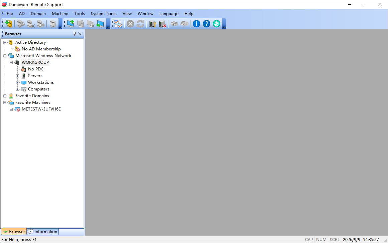This screenshot has width=388, height=243.
Task: Collapse the Favorite Machines node
Action: pyautogui.click(x=5, y=102)
